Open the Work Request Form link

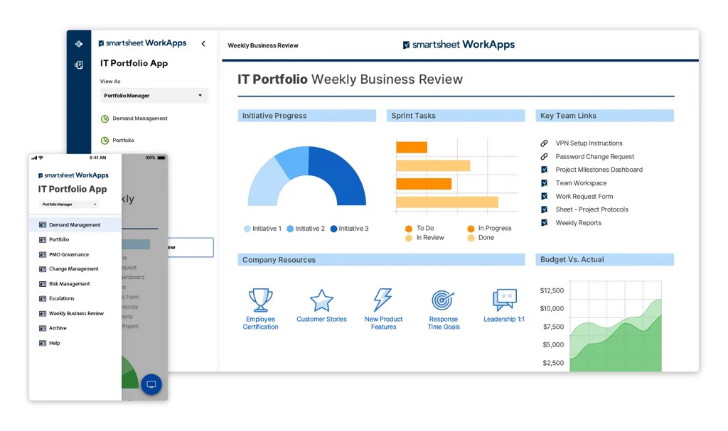[584, 197]
